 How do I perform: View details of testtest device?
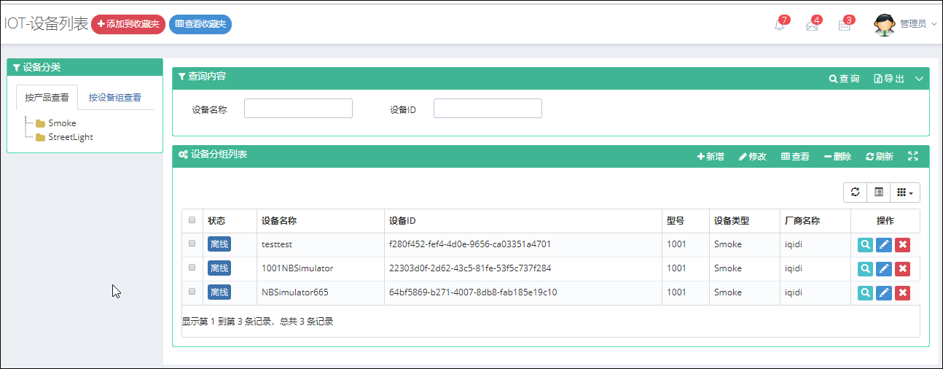coord(865,245)
